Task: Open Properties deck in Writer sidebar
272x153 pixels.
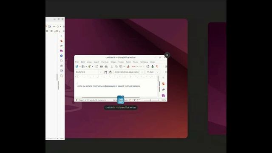Action: tap(163, 84)
